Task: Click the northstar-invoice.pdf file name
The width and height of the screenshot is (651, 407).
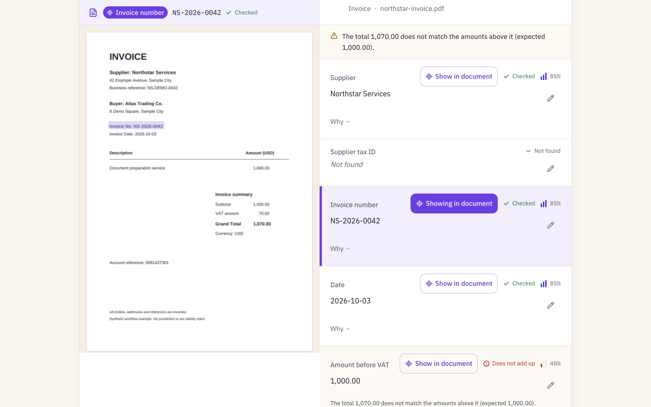Action: click(x=412, y=9)
